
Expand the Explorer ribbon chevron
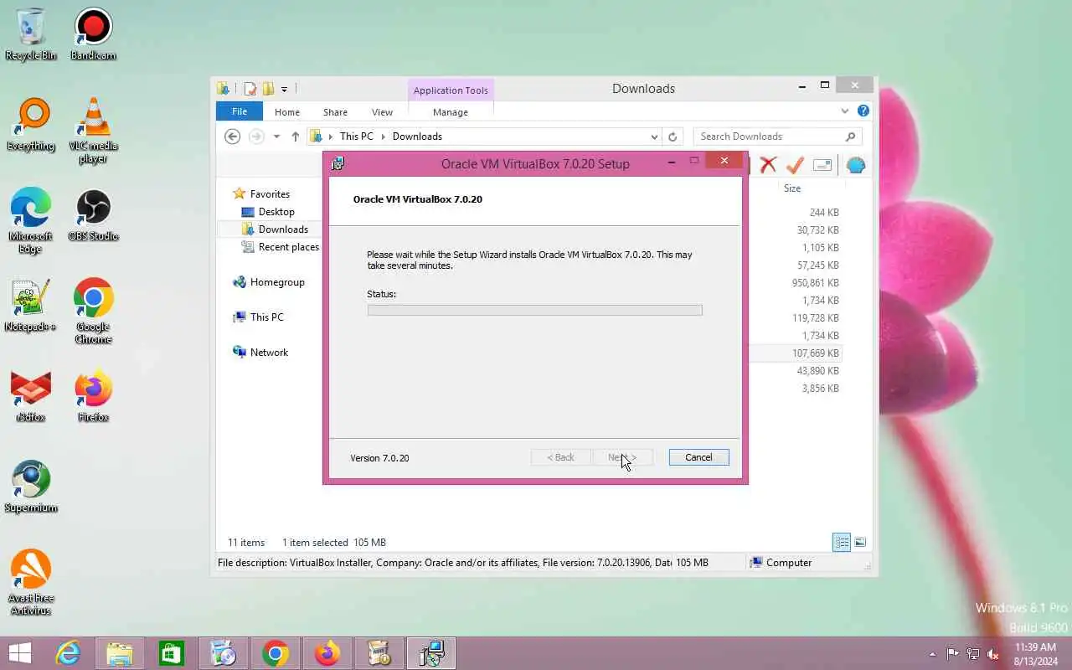[x=845, y=111]
